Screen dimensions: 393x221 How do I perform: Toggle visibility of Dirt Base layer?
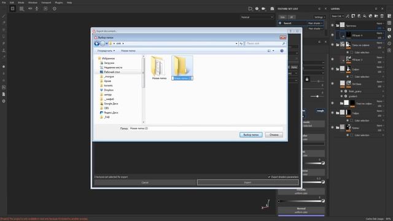[x=333, y=83]
